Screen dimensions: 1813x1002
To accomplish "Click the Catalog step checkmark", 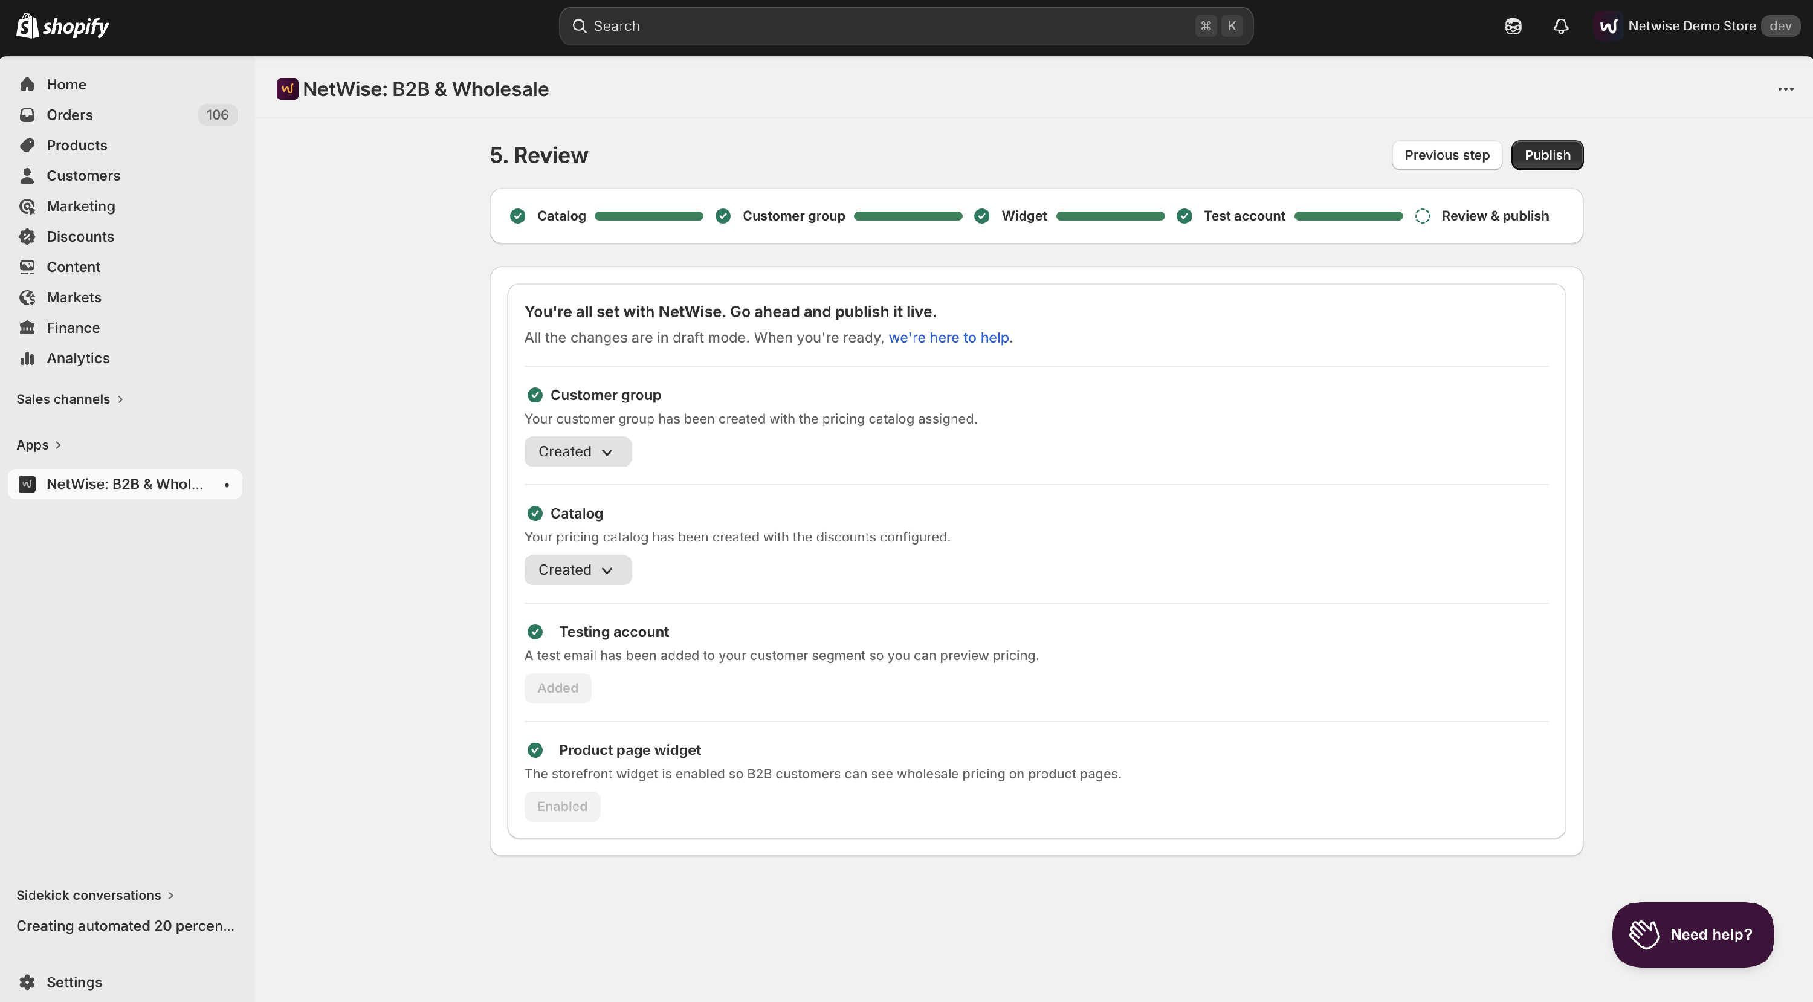I will [518, 216].
